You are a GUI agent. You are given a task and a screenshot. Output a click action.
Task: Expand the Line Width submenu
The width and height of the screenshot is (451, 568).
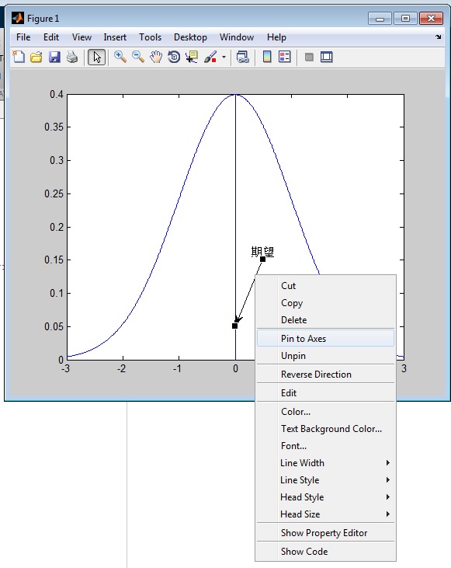[325, 462]
